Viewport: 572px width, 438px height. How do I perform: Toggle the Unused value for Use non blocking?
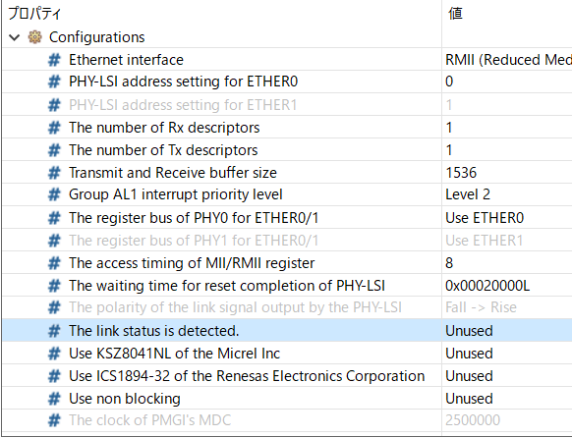pyautogui.click(x=507, y=399)
